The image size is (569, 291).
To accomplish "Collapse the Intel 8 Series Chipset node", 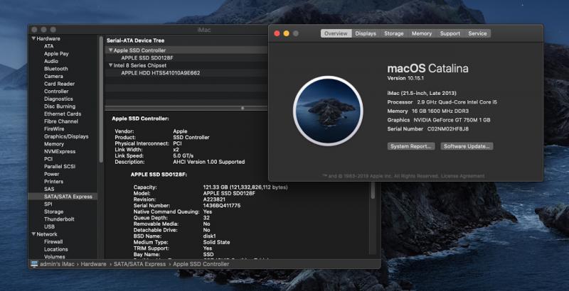I will pos(110,65).
